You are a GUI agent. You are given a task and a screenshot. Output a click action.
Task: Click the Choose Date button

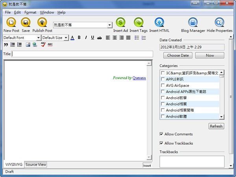pos(178,55)
